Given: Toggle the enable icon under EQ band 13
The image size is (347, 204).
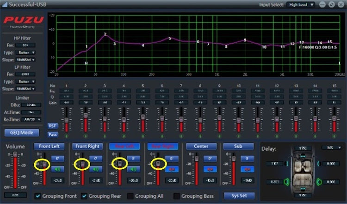Looking at the screenshot, I should click(x=296, y=136).
